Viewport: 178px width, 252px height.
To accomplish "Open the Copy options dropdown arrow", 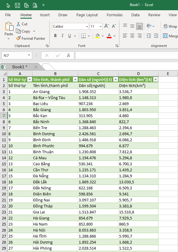I will click(x=34, y=31).
